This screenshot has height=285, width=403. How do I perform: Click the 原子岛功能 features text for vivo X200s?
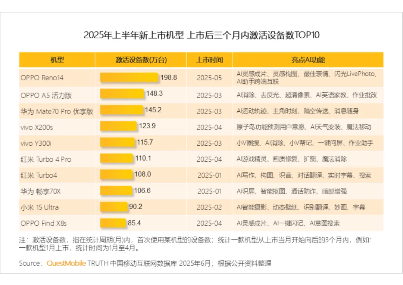(x=304, y=127)
